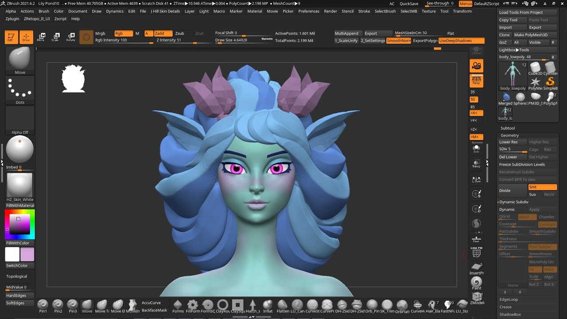This screenshot has height=319, width=567.
Task: Select the Pin3 brush
Action: click(x=73, y=306)
